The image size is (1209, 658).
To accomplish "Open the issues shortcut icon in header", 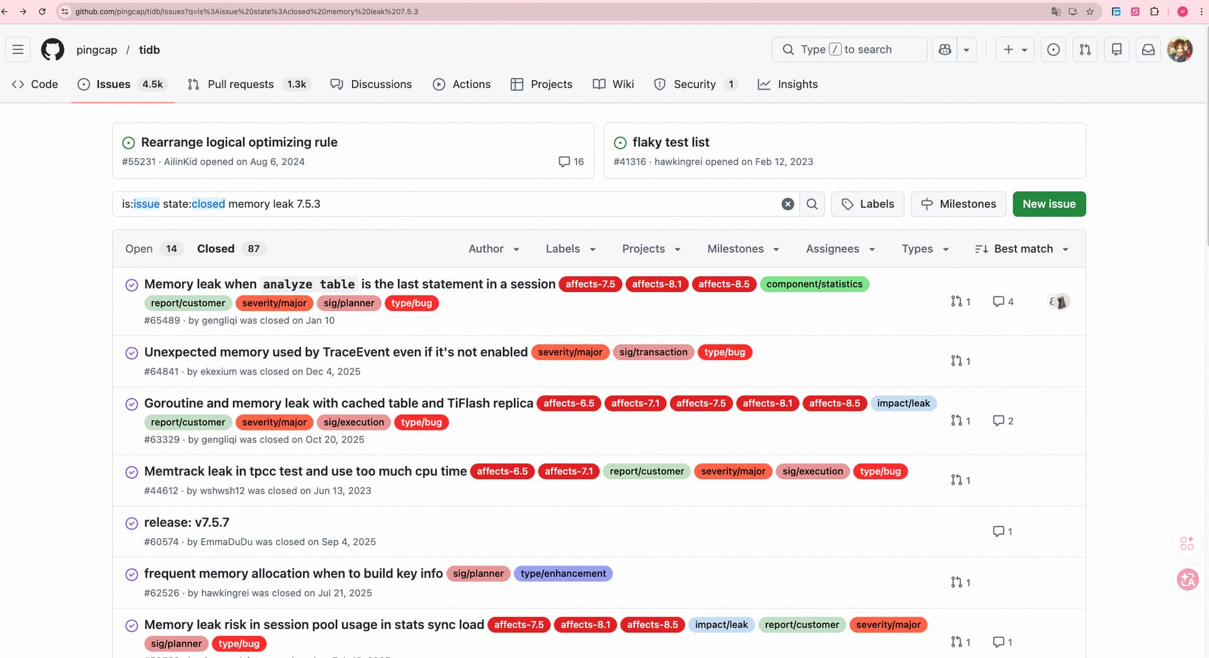I will point(1053,50).
